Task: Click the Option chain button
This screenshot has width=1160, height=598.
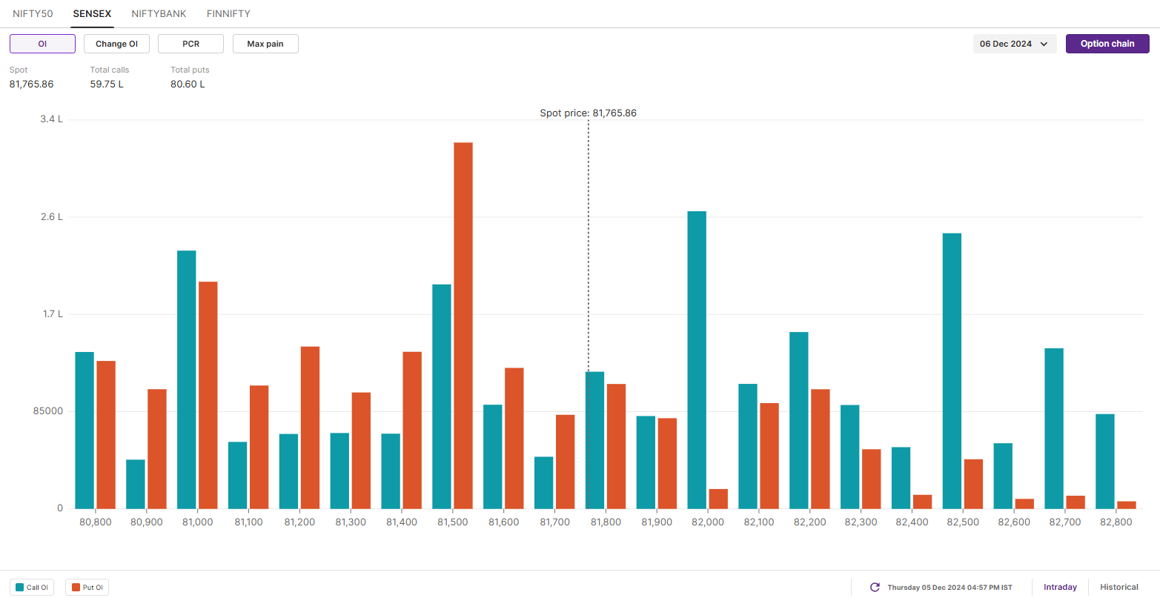Action: 1107,44
